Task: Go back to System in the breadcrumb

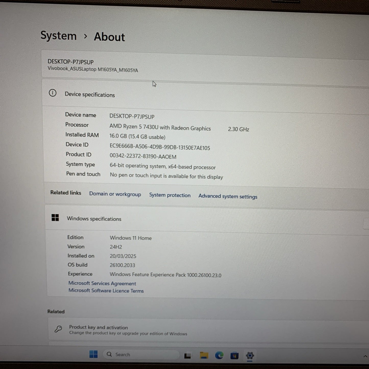Action: (x=58, y=36)
